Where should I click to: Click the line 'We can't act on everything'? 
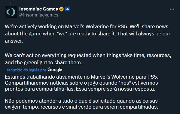pos(88,55)
